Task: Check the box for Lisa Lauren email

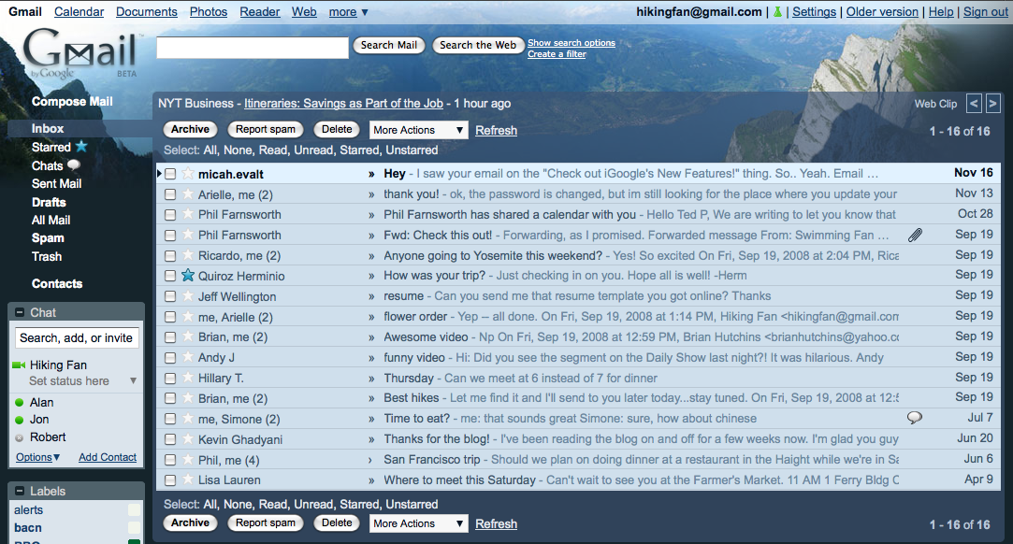Action: pos(170,480)
